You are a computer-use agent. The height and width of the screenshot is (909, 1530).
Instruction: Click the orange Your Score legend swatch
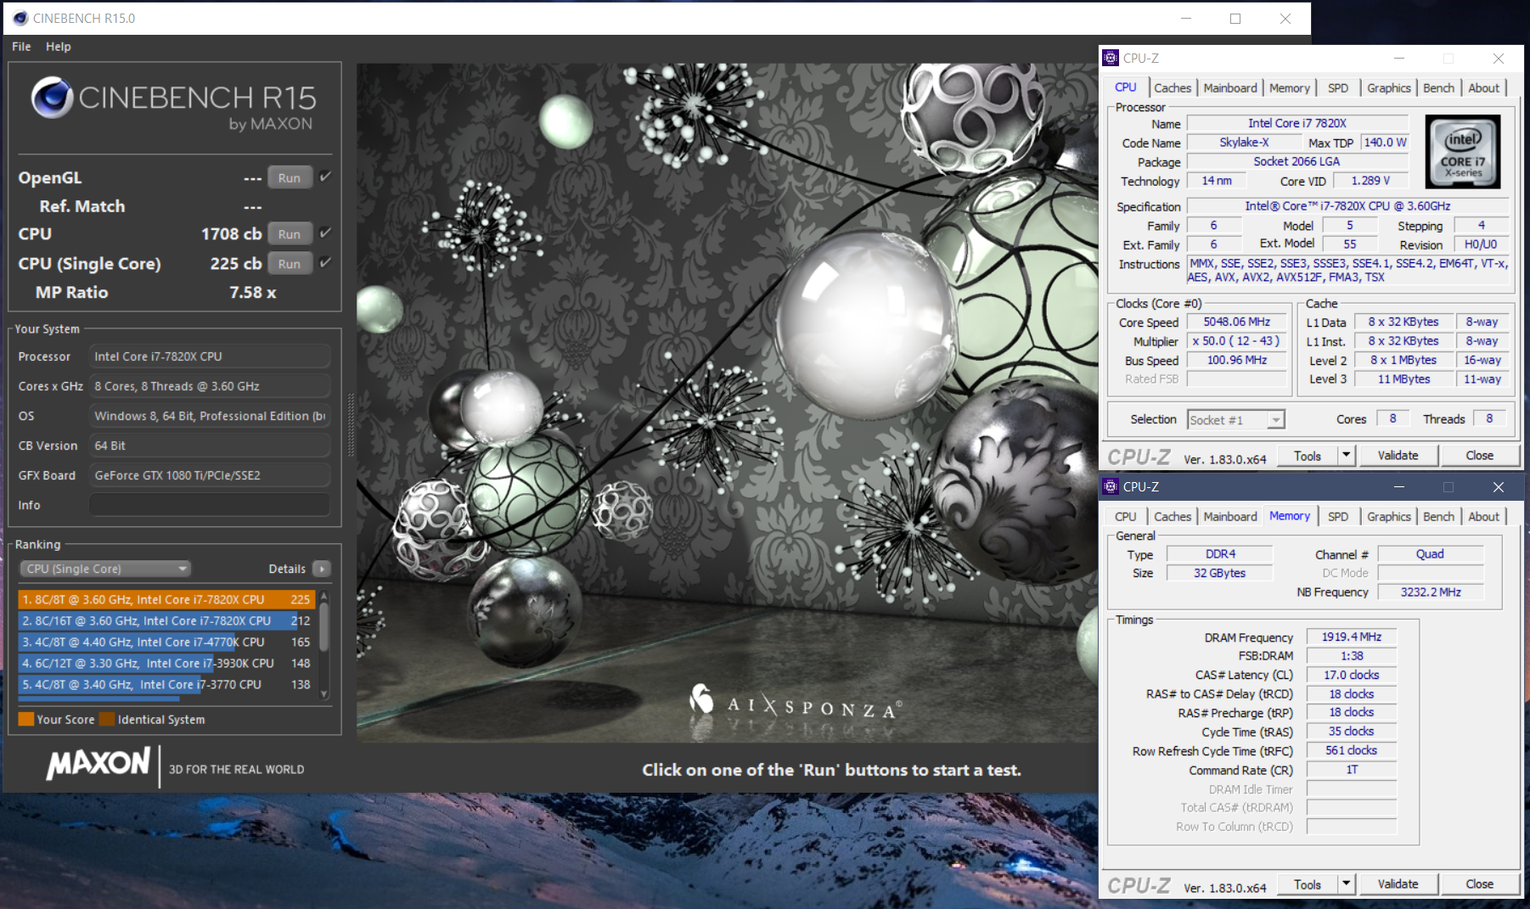26,719
